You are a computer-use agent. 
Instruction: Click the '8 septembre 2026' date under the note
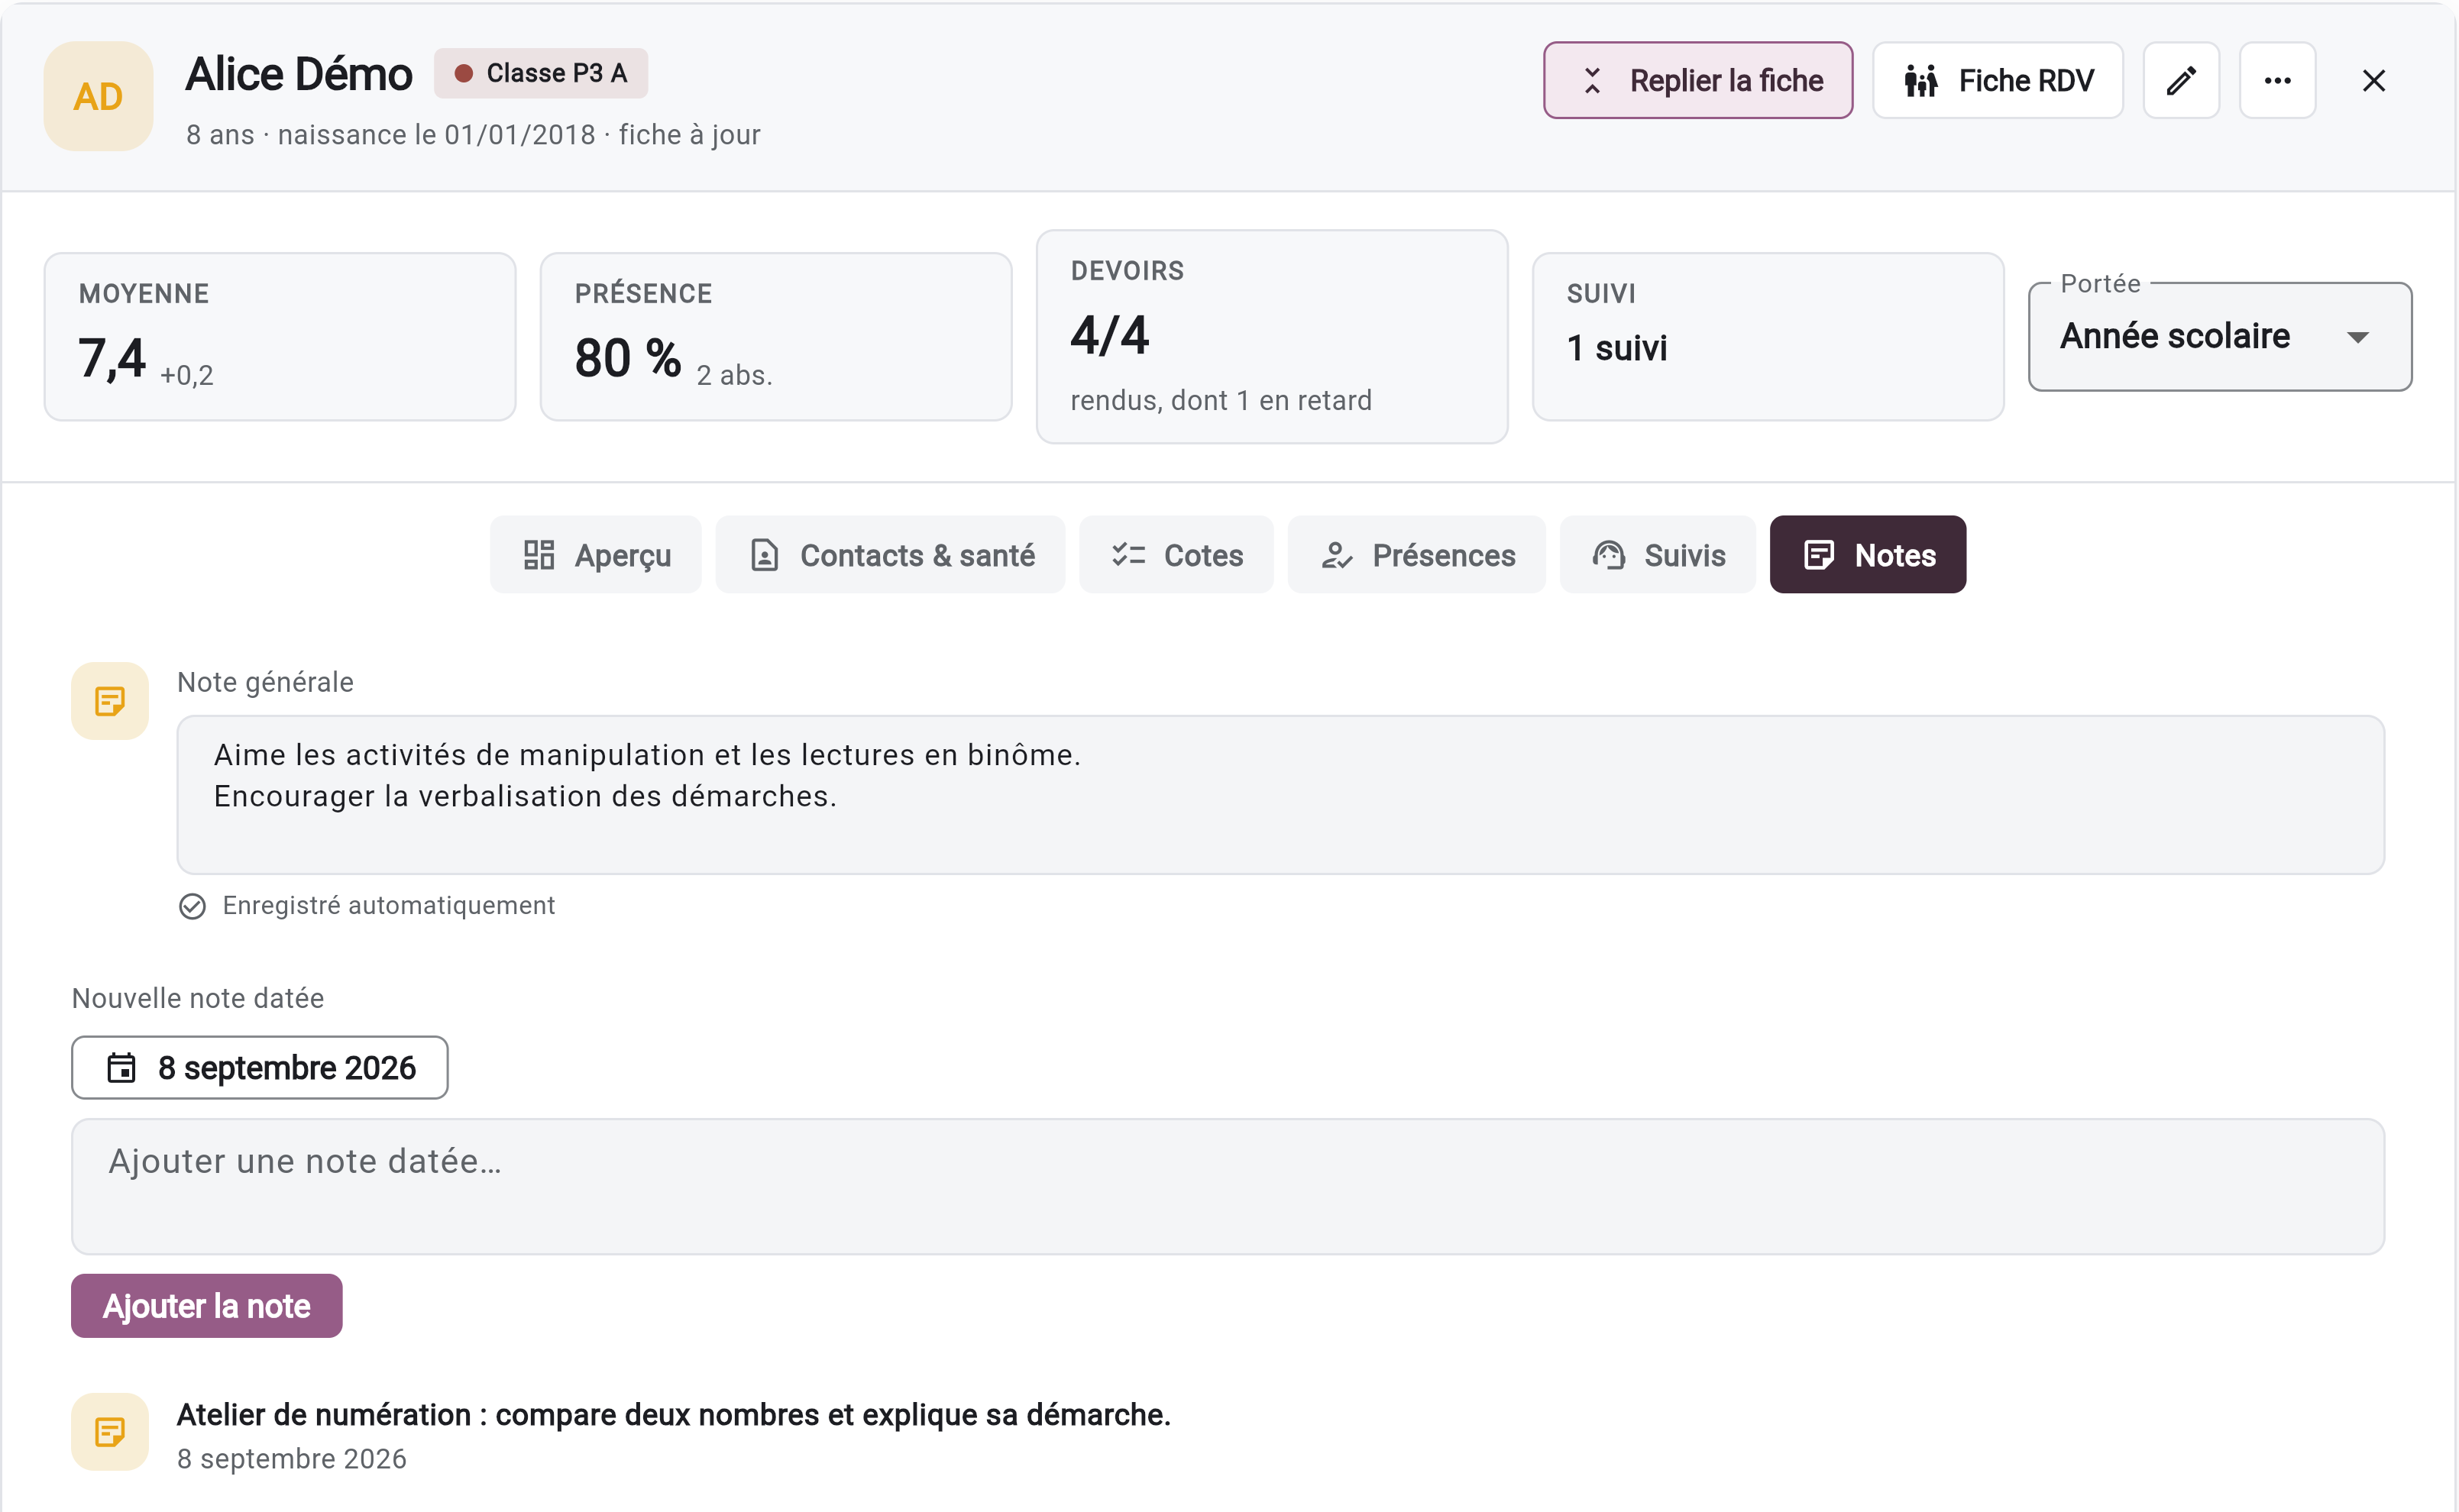click(292, 1459)
